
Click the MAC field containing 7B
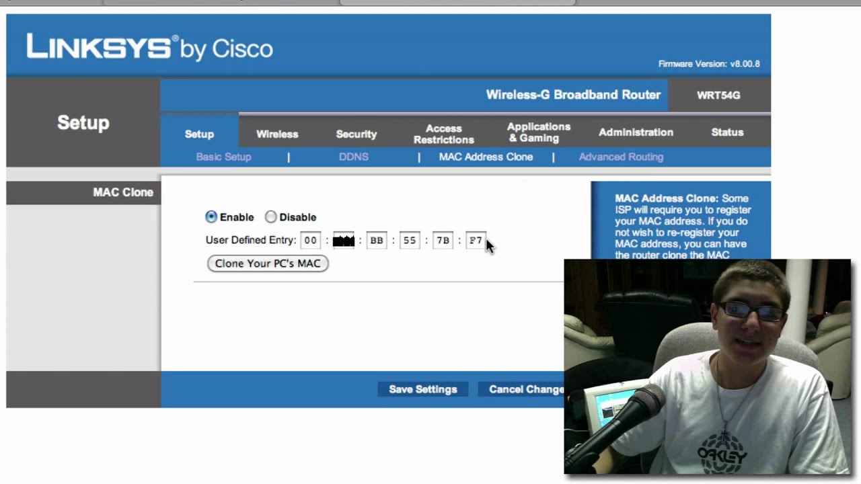[x=443, y=240]
